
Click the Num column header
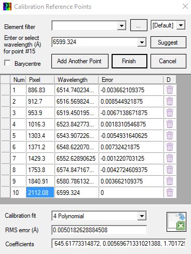(x=18, y=80)
